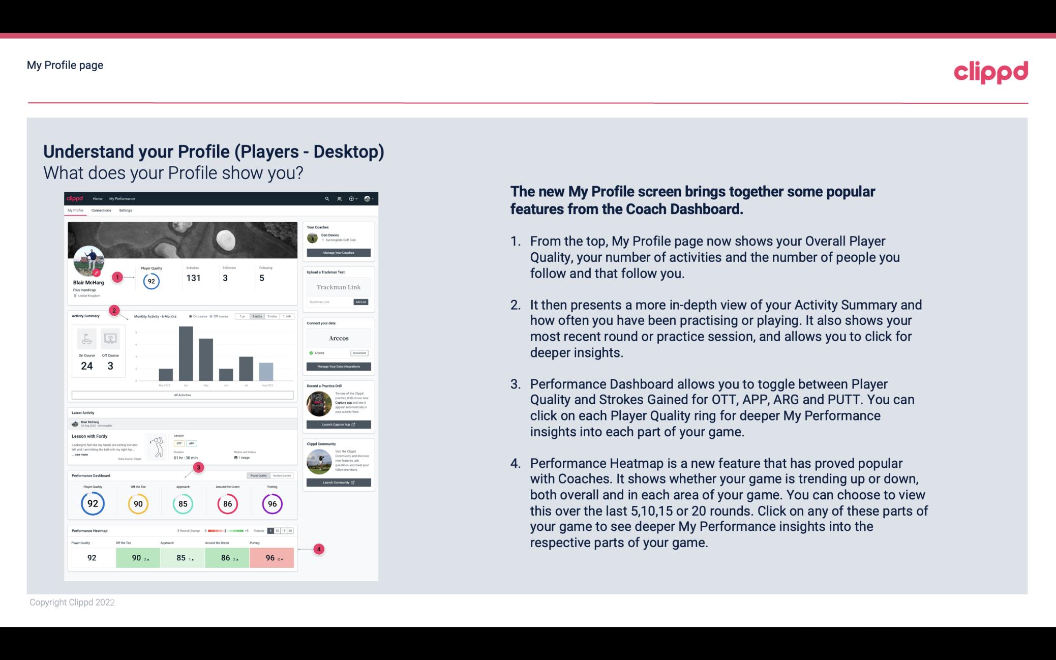Image resolution: width=1056 pixels, height=660 pixels.
Task: Navigate to the Settings tab
Action: point(126,211)
